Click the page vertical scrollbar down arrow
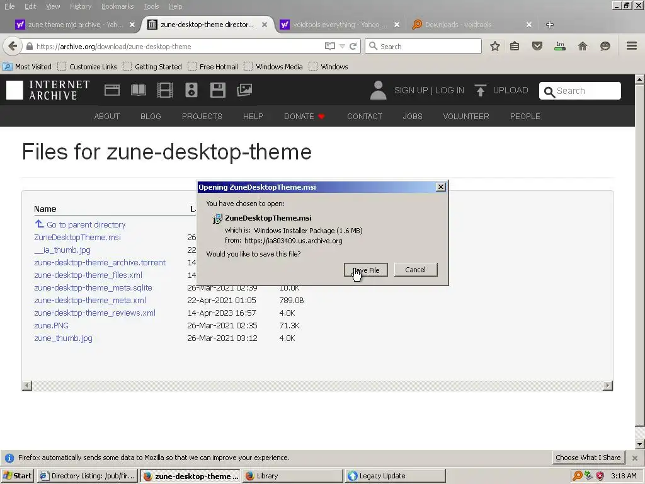Image resolution: width=645 pixels, height=484 pixels. tap(639, 444)
